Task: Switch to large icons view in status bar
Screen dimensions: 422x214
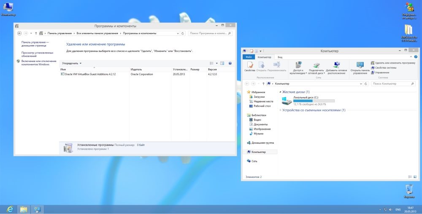Action: [415, 177]
